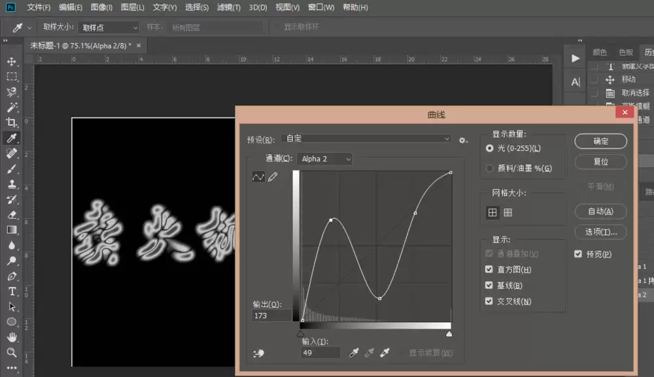654x377 pixels.
Task: Uncheck the 直方图 histogram checkbox
Action: [x=489, y=270]
